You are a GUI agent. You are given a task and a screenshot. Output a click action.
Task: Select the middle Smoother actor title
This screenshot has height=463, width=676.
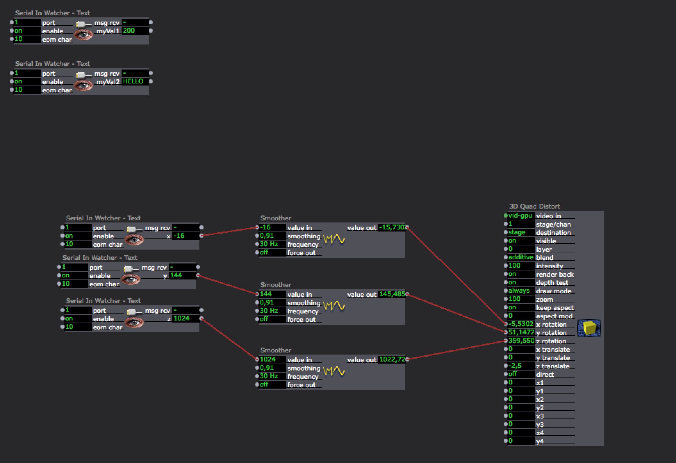tap(275, 285)
